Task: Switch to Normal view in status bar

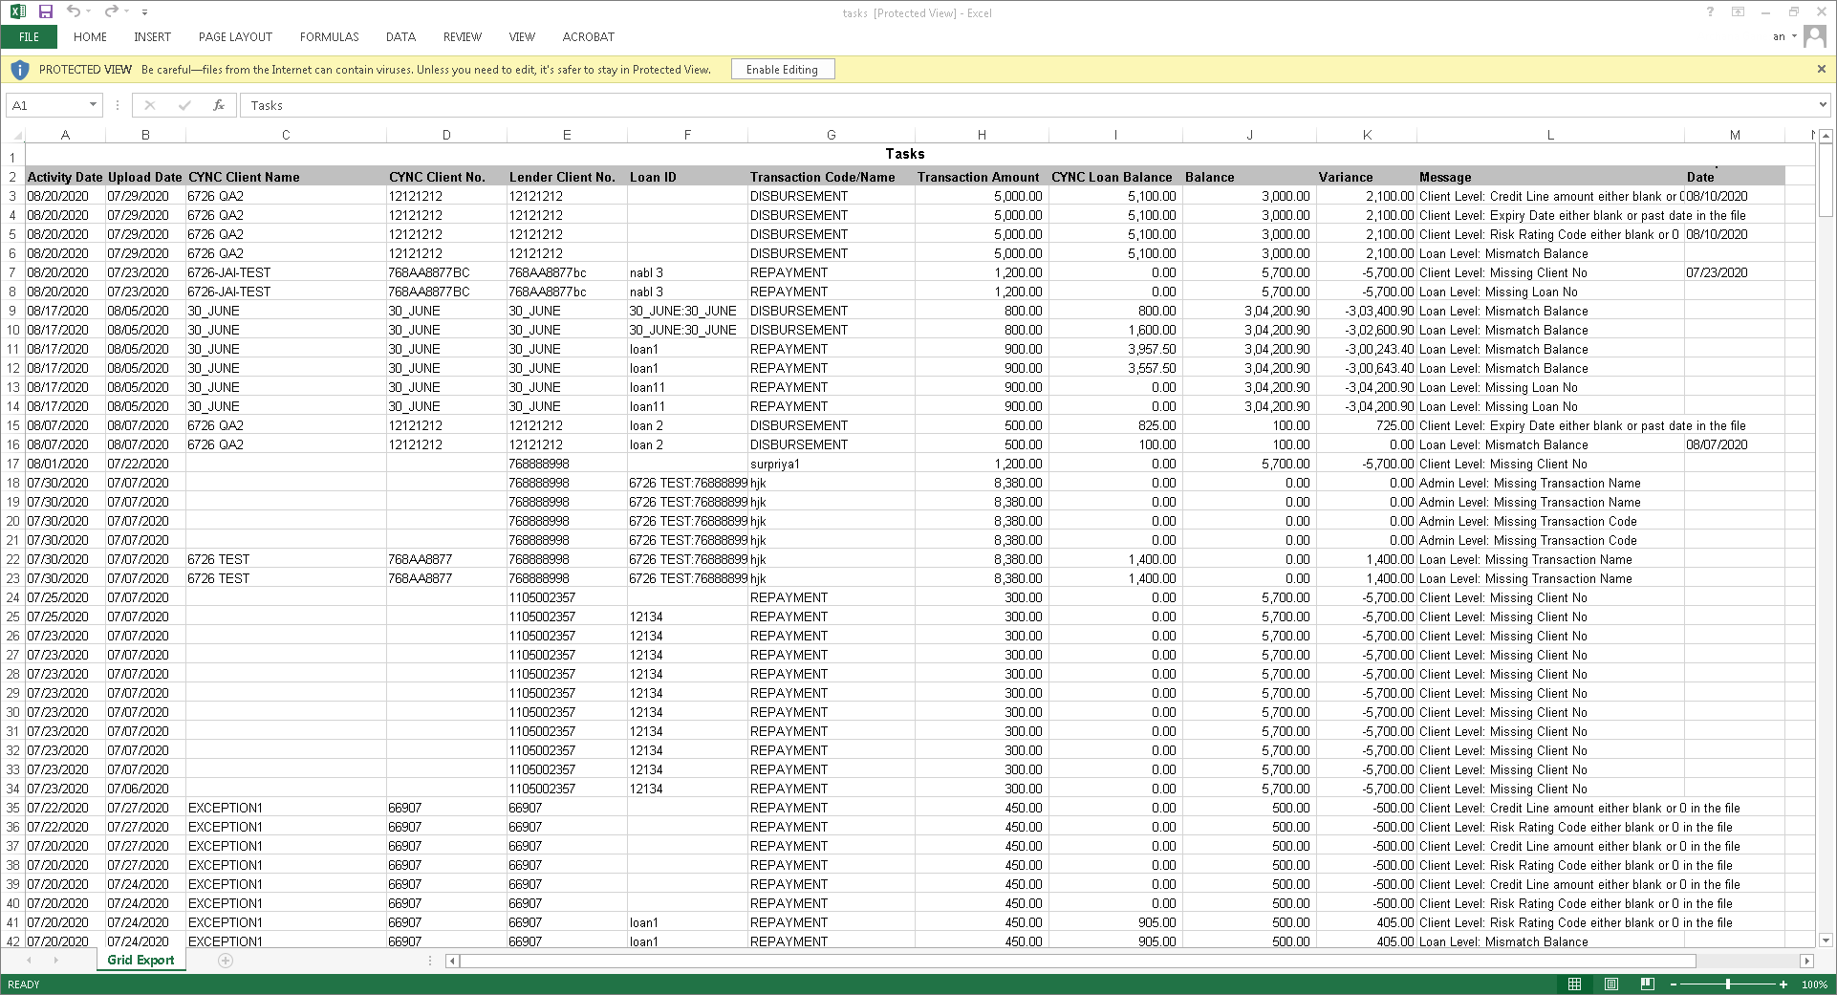Action: pos(1574,984)
